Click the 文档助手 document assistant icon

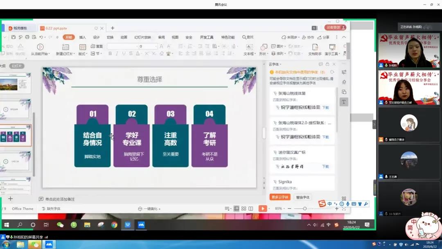coord(315,48)
